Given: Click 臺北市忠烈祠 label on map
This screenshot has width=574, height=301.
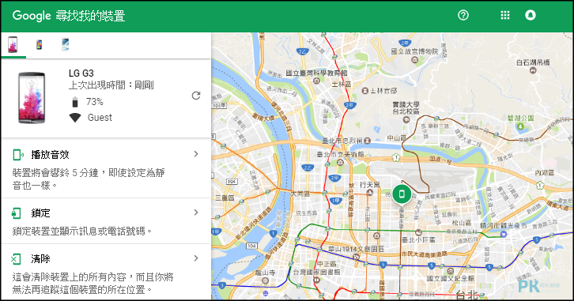Looking at the screenshot, I should click(342, 141).
